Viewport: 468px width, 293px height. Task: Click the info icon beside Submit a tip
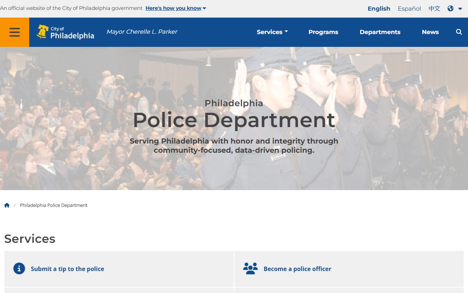(19, 268)
